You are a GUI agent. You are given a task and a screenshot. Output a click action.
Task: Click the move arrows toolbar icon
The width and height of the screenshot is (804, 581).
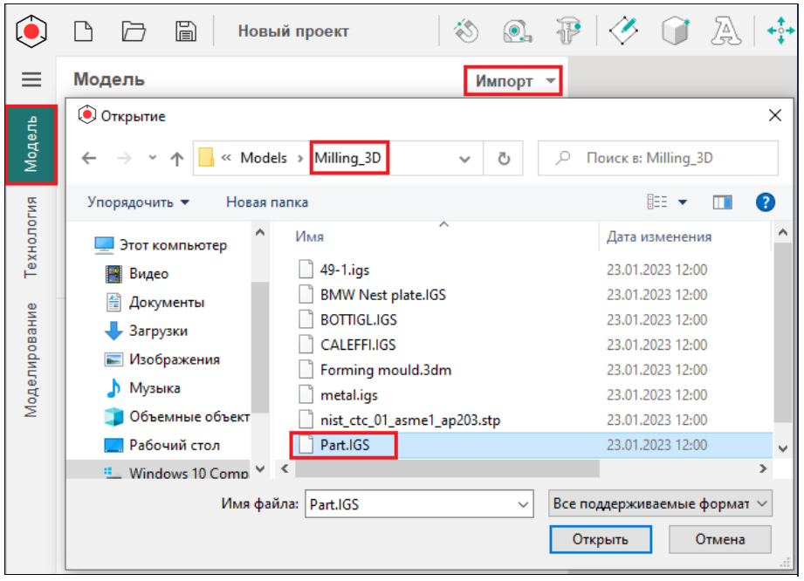(778, 31)
